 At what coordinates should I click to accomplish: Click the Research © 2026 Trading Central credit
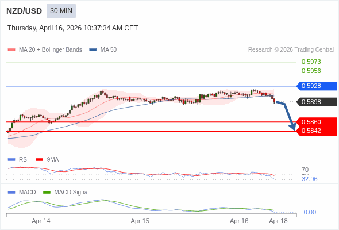coord(291,50)
